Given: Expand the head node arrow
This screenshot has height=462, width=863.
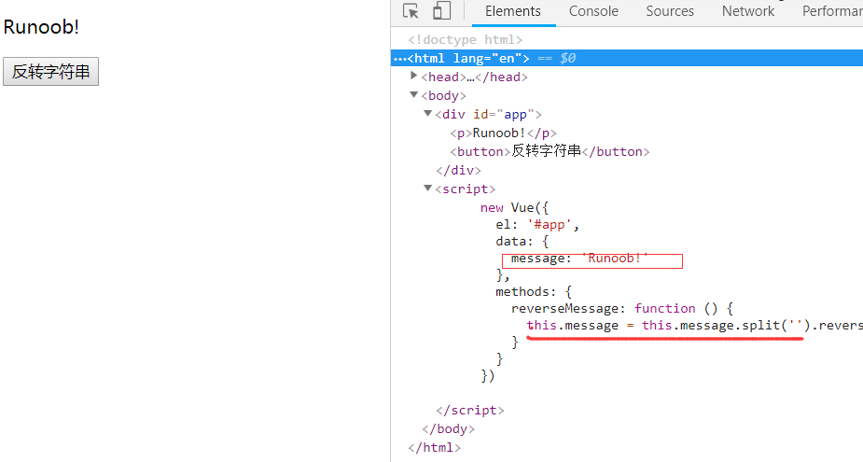Looking at the screenshot, I should pyautogui.click(x=414, y=77).
